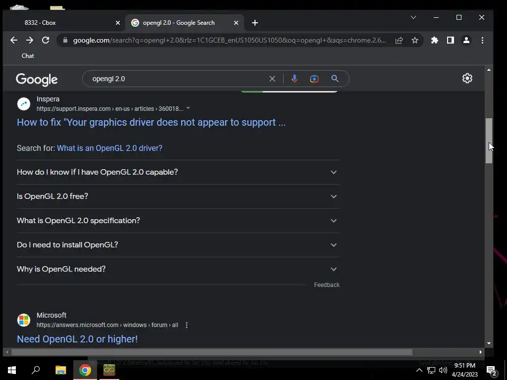Click the scroll down arrow
This screenshot has height=380, width=507.
(489, 343)
